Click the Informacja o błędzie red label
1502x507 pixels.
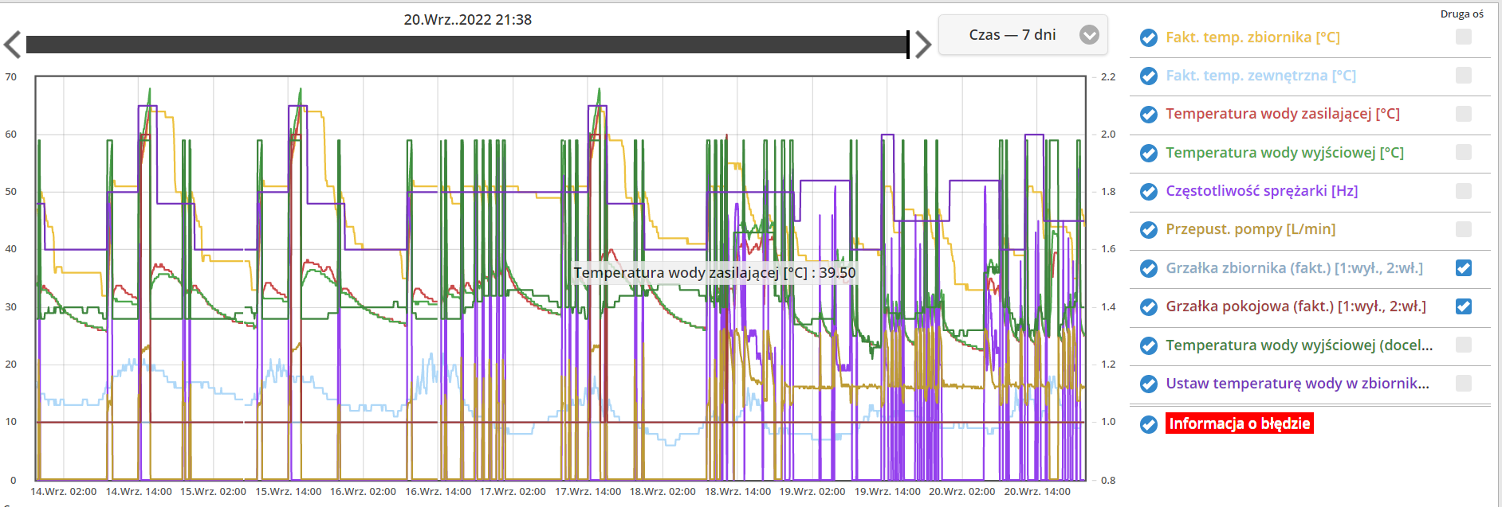point(1240,423)
